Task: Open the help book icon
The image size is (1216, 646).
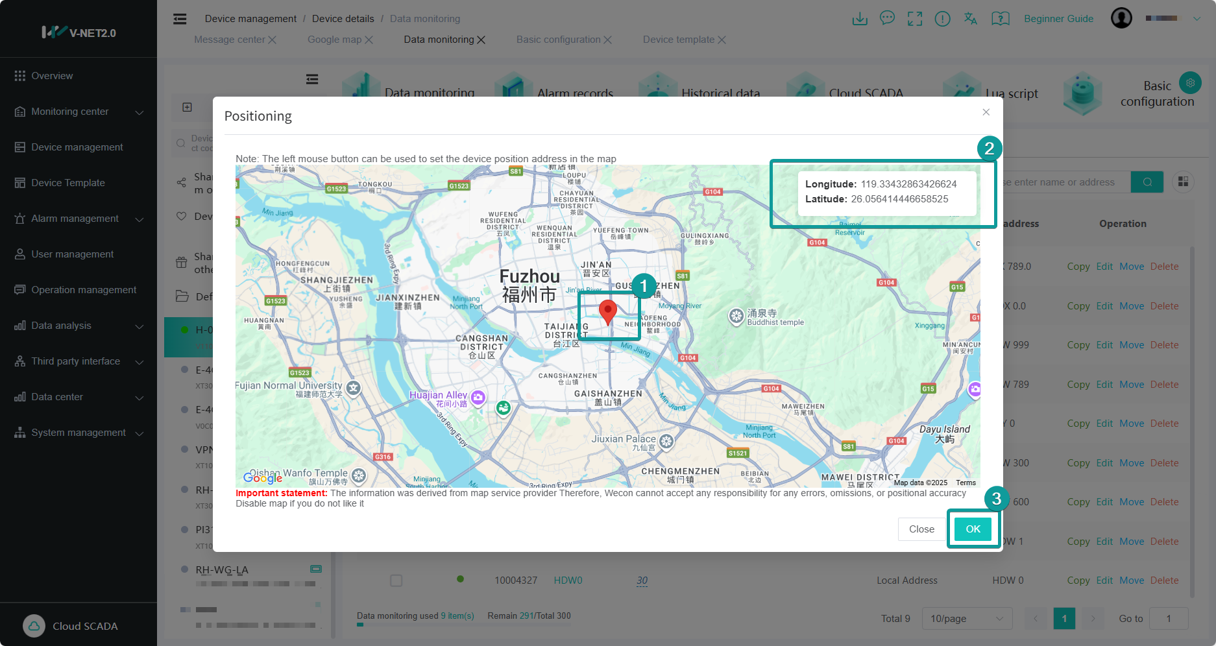Action: pyautogui.click(x=1001, y=19)
